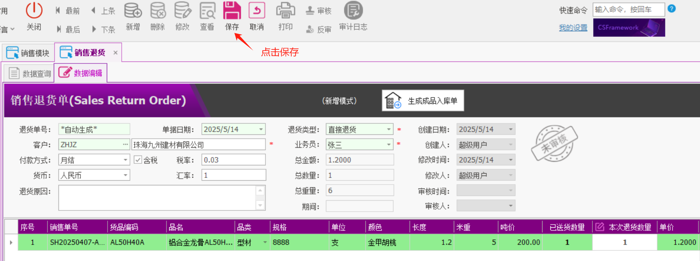Click the 200.00 吨价 cell

tap(520, 242)
